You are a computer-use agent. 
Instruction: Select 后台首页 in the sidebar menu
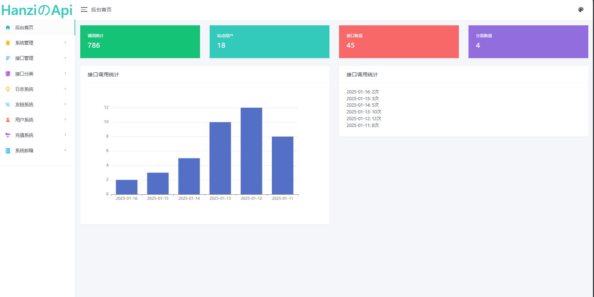(37, 27)
